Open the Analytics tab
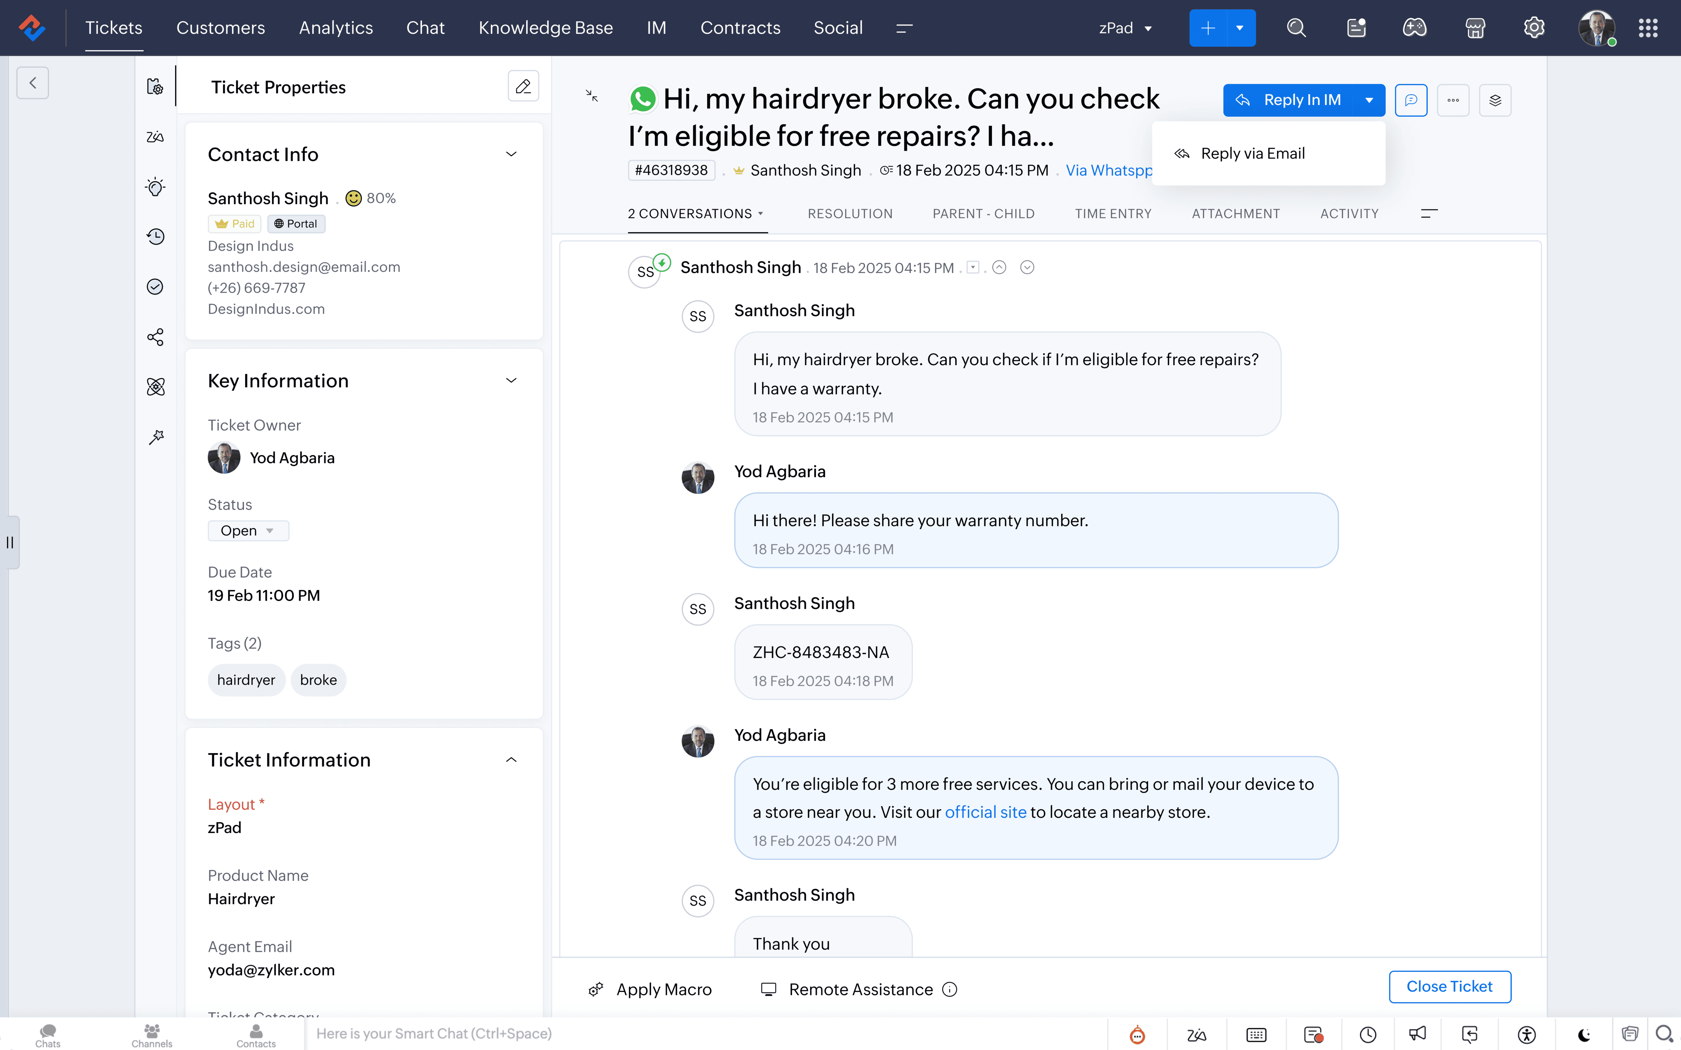Screen dimensions: 1681x1050 [x=336, y=28]
